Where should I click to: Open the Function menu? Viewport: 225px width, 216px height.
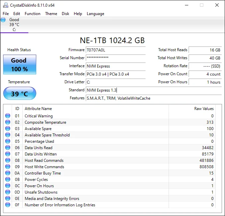coord(32,14)
